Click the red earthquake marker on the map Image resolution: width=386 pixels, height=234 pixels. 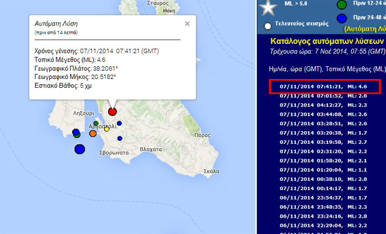(112, 111)
